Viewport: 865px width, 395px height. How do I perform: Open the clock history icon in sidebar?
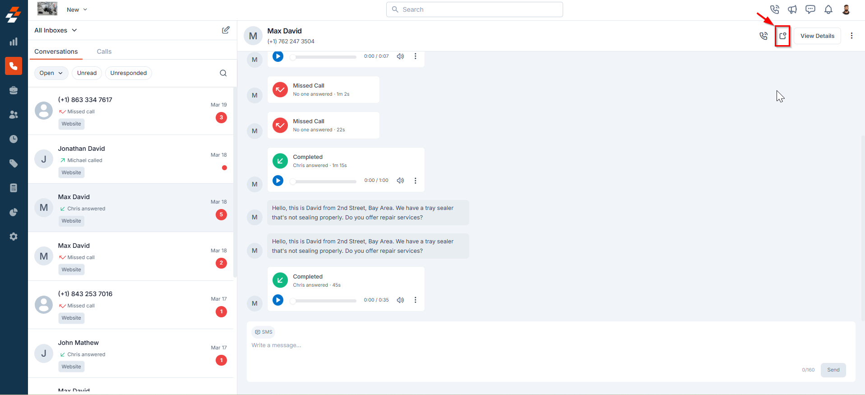pyautogui.click(x=14, y=139)
